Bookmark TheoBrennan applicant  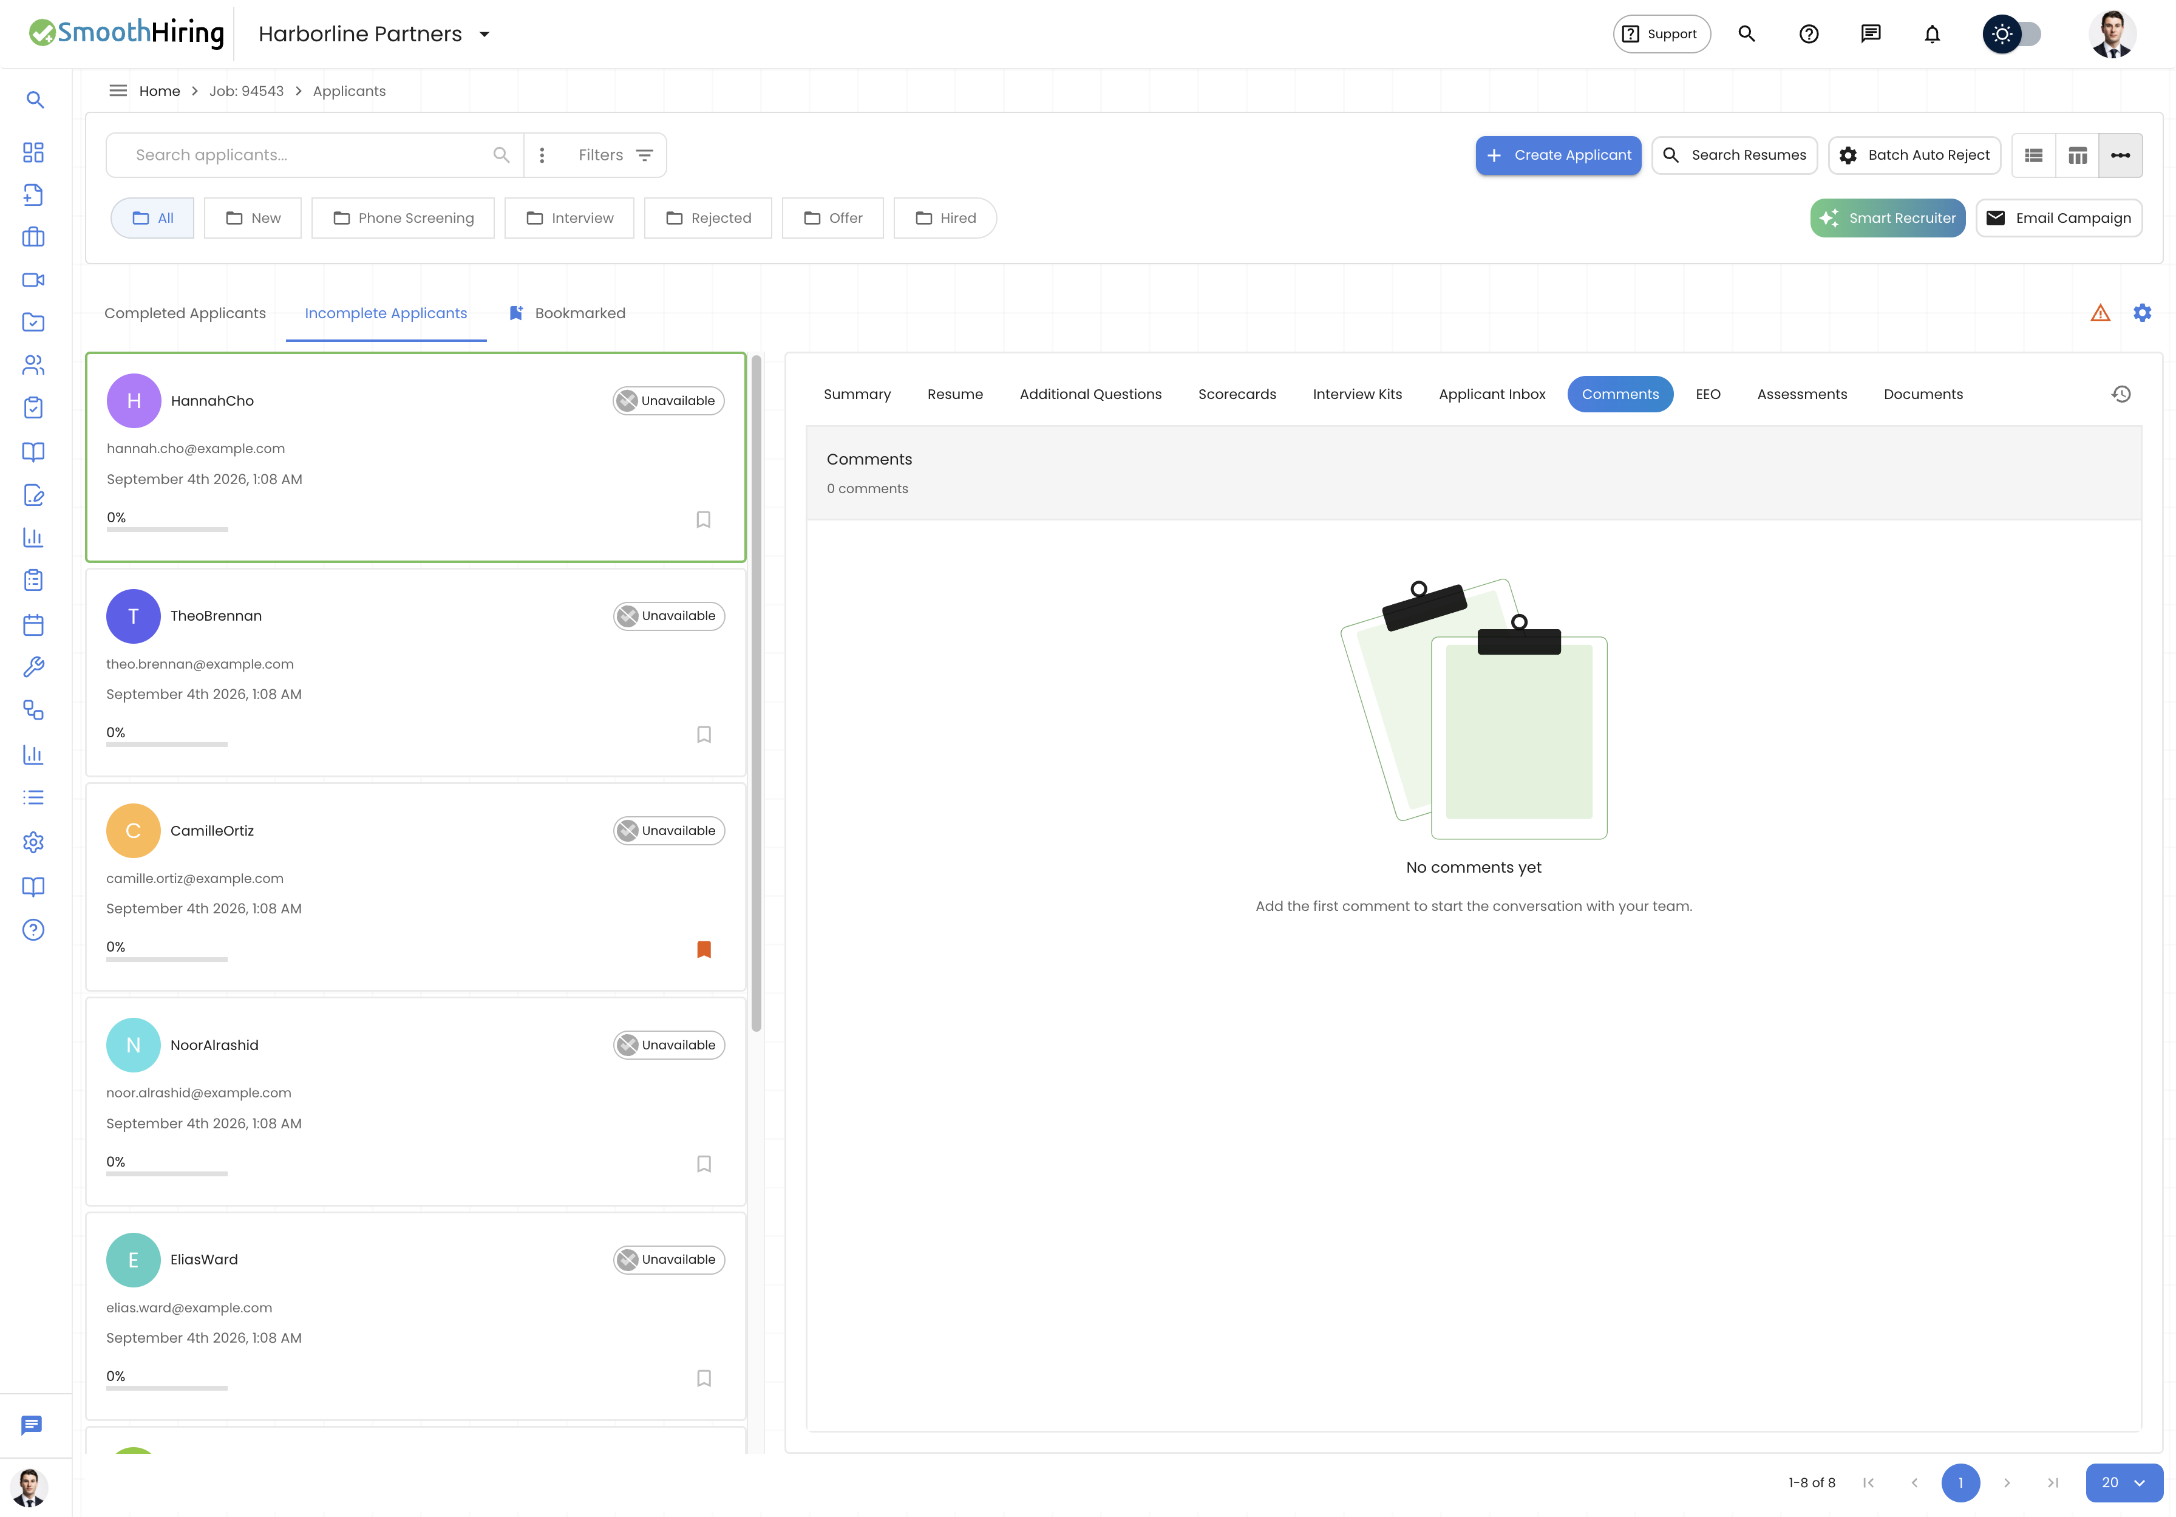pos(703,735)
